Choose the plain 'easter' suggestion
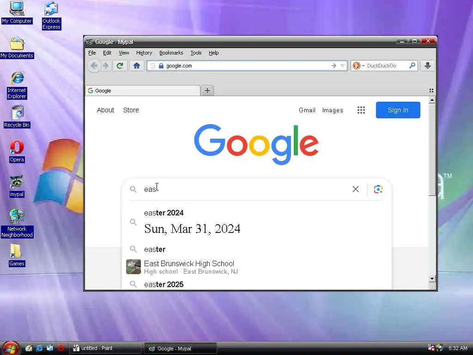Screen dimensions: 473x355 click(x=256, y=249)
